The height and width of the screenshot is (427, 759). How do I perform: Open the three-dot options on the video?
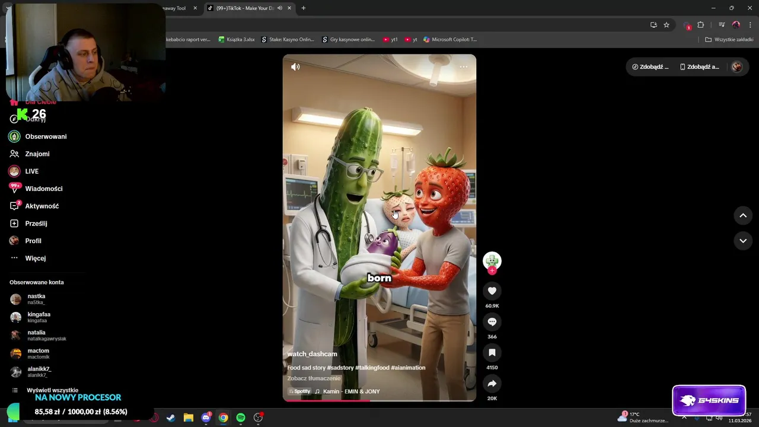[464, 67]
